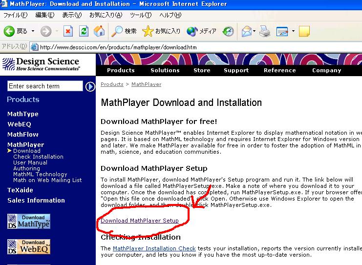This screenshot has height=265, width=362.
Task: Click the Design Science logo
Action: pyautogui.click(x=41, y=64)
